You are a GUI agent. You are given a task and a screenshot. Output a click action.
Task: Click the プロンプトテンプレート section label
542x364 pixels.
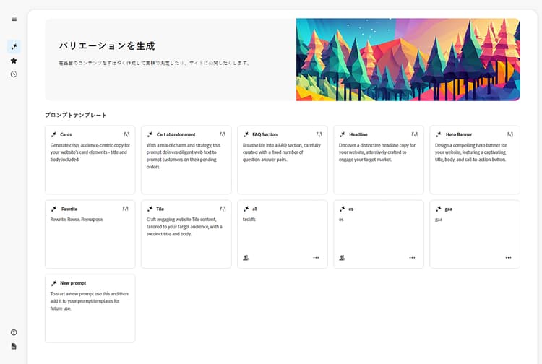coord(76,115)
